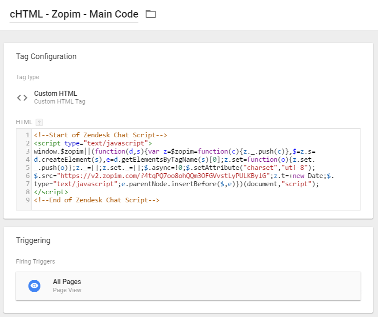
Task: Click the closing </script> tag line
Action: click(51, 192)
